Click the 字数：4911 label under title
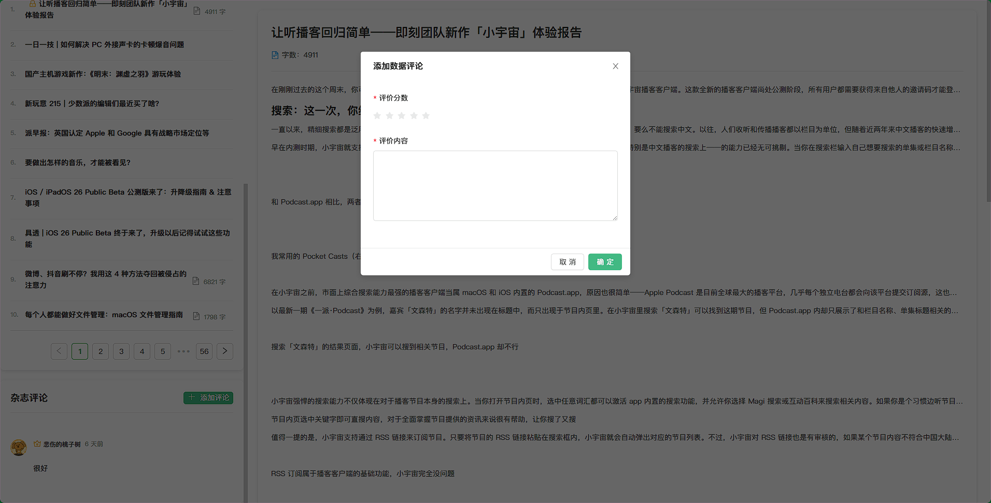The image size is (991, 503). point(300,55)
